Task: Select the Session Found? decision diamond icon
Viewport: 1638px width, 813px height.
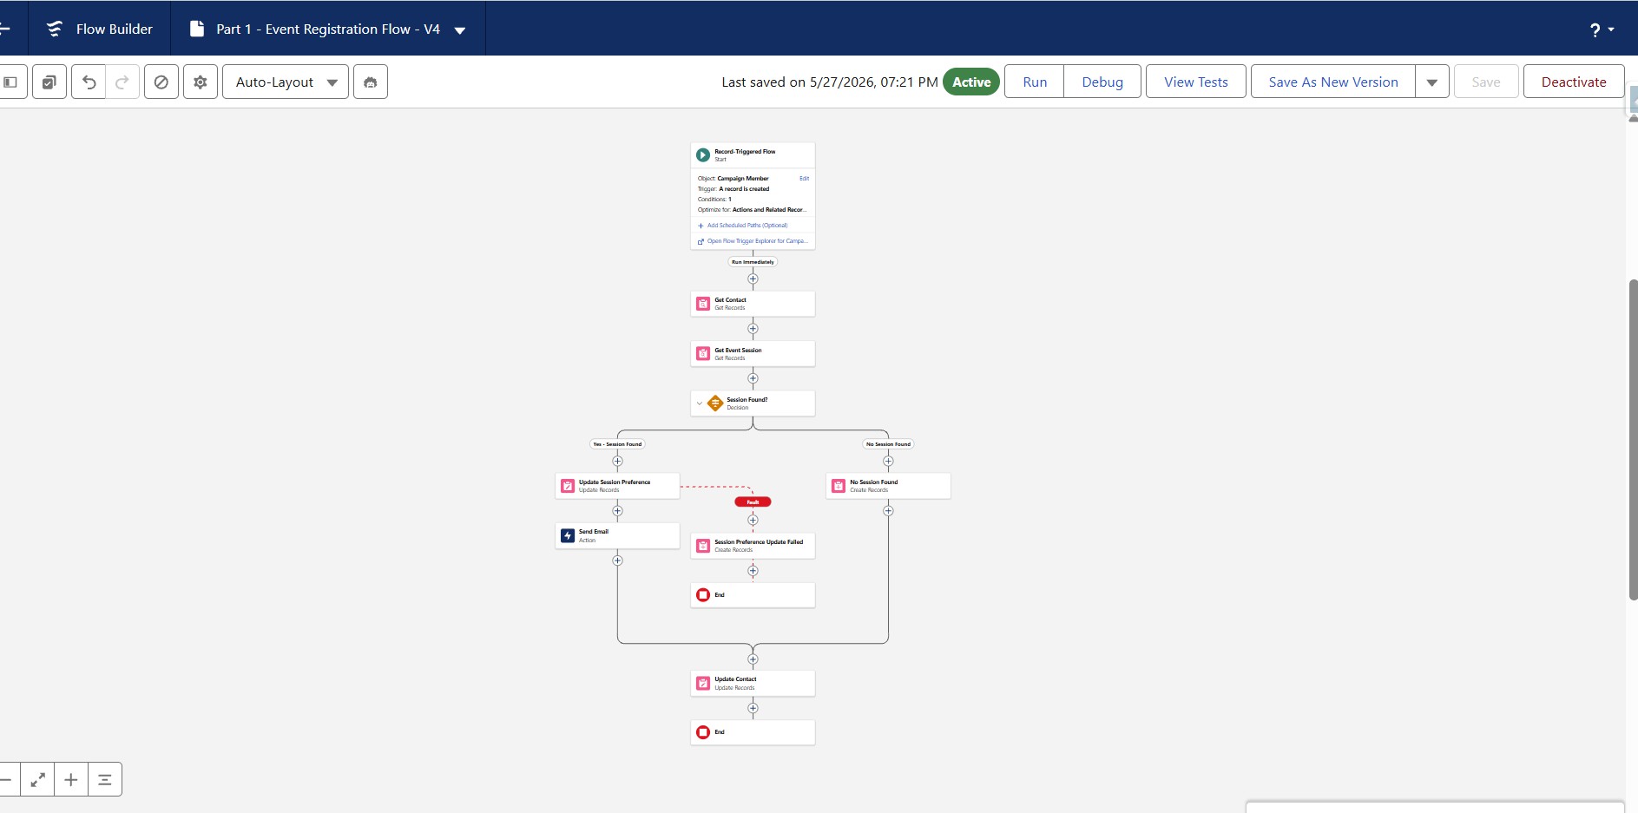Action: (x=715, y=403)
